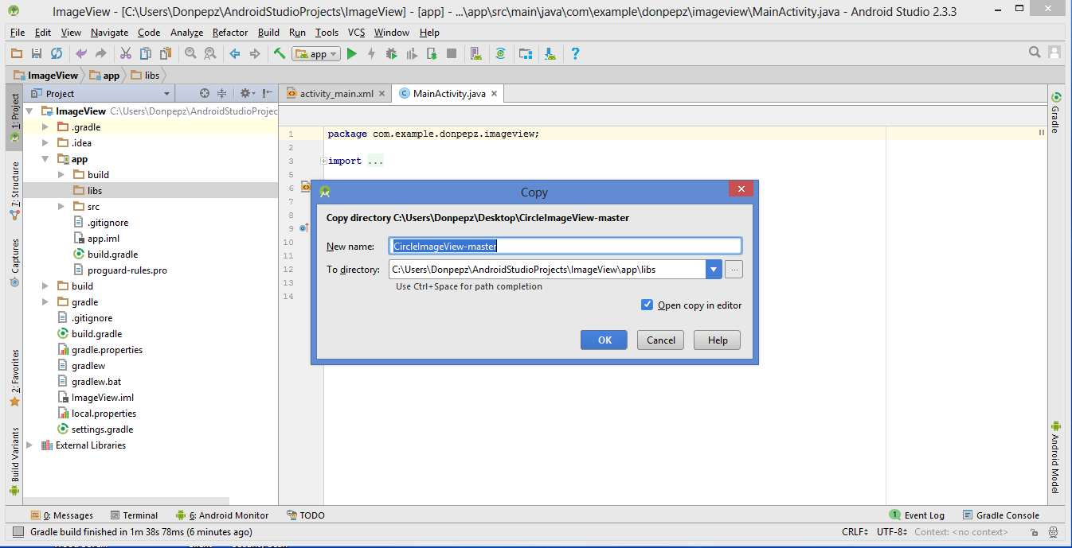This screenshot has height=548, width=1072.
Task: Expand the .gradle folder node
Action: 46,127
